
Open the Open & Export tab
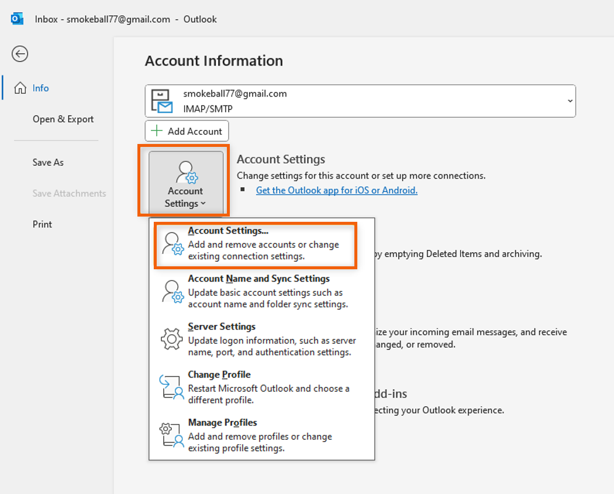(63, 119)
